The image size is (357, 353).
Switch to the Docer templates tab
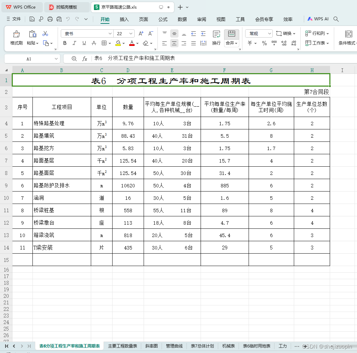pyautogui.click(x=67, y=7)
